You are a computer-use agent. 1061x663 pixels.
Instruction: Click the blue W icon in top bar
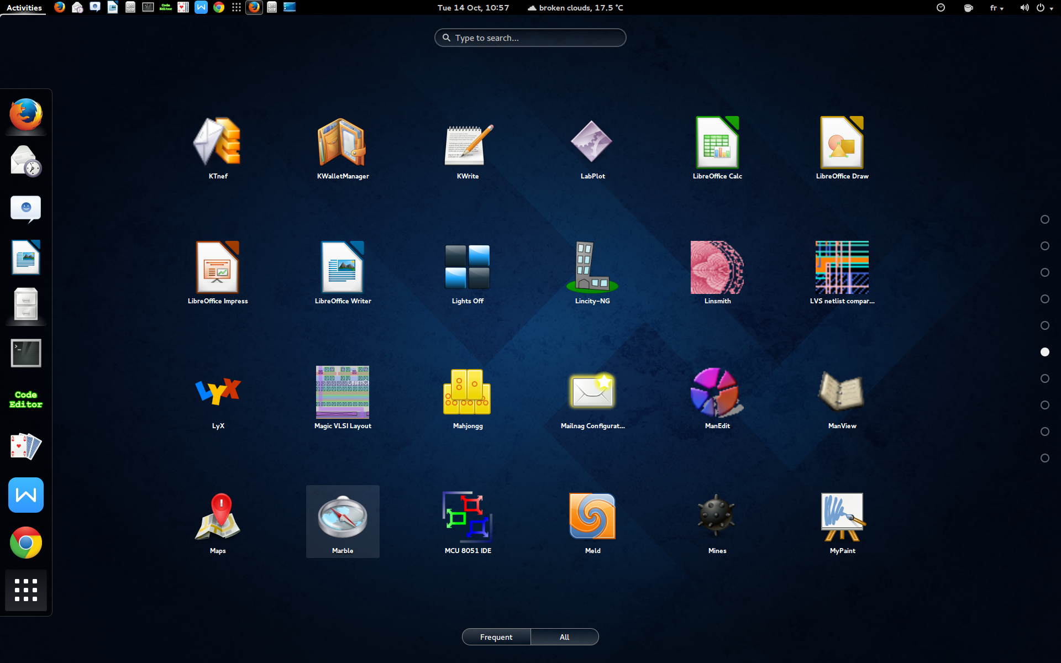pos(201,7)
